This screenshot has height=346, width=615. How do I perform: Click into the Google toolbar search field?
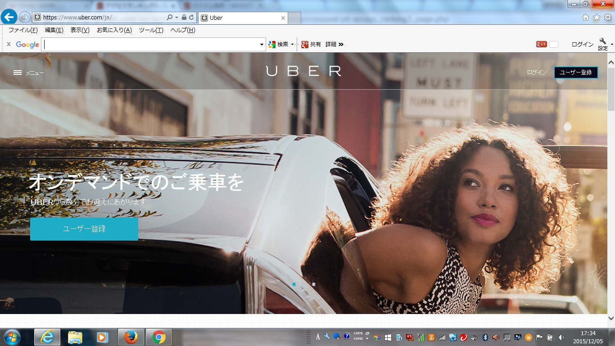[x=151, y=45]
